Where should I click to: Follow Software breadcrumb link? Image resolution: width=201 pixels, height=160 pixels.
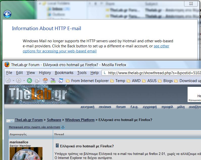(54, 120)
